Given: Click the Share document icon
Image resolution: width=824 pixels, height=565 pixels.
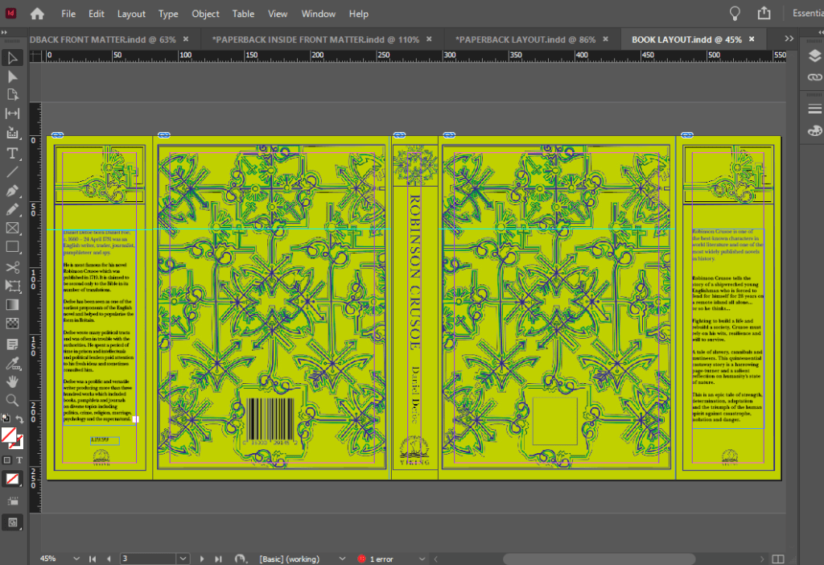Looking at the screenshot, I should [764, 14].
